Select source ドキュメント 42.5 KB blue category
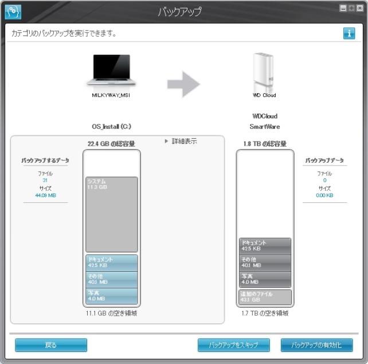Screen dimensions: 368x364 click(111, 263)
